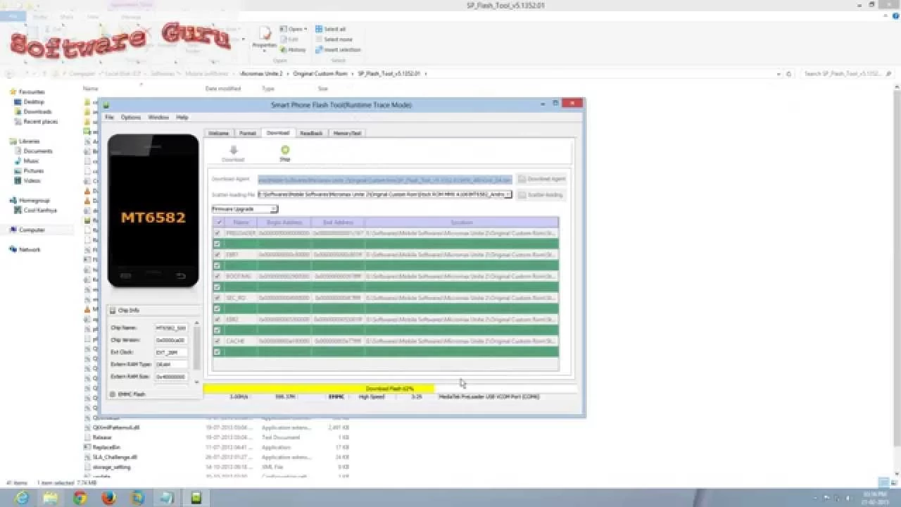Open Music library in Explorer sidebar
Image resolution: width=901 pixels, height=507 pixels.
[27, 161]
